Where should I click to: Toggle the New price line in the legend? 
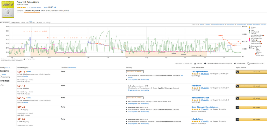coord(251,29)
